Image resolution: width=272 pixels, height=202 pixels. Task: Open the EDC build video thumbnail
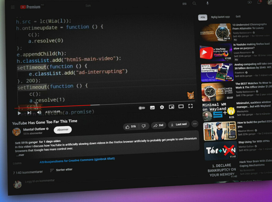click(x=220, y=131)
